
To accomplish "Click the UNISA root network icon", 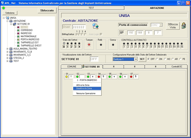I will click(7, 18).
